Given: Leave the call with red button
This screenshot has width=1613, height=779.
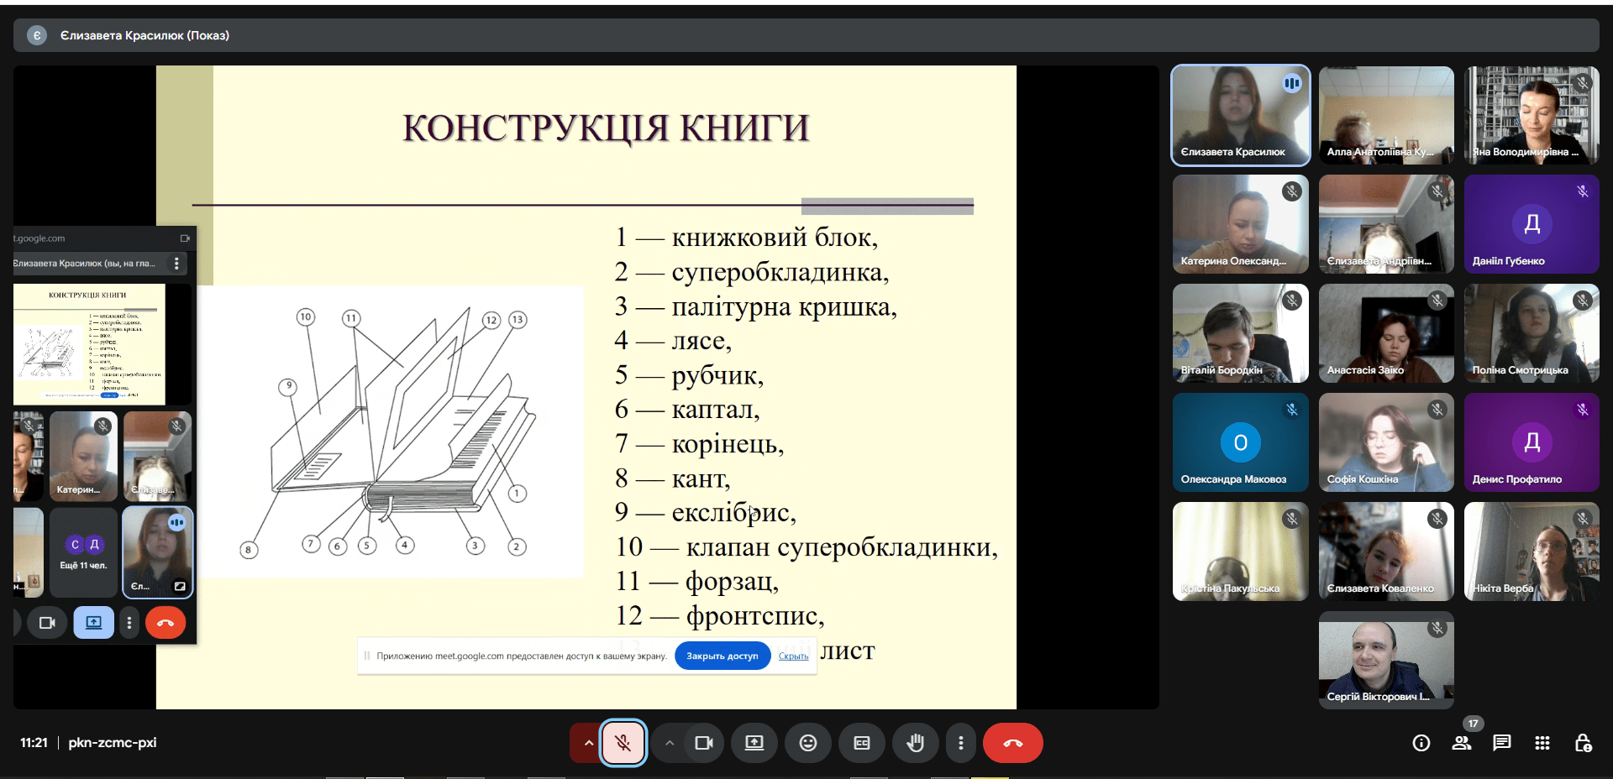Looking at the screenshot, I should 1012,743.
